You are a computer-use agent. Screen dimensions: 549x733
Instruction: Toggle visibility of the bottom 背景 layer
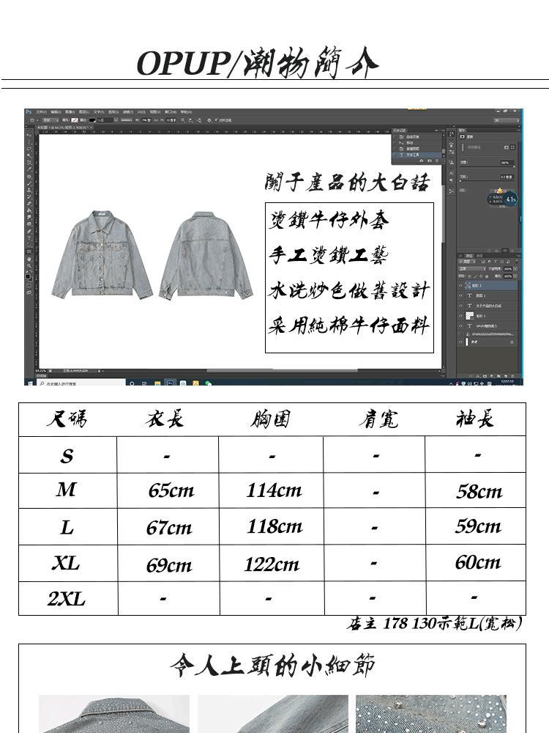[x=462, y=342]
